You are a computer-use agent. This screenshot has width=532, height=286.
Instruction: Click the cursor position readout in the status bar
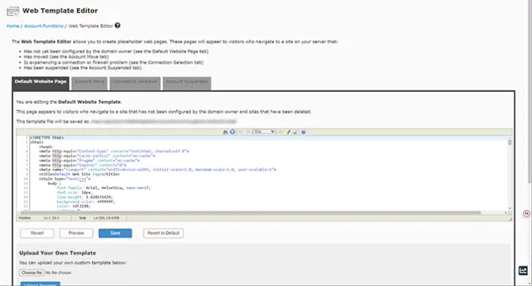click(x=51, y=218)
